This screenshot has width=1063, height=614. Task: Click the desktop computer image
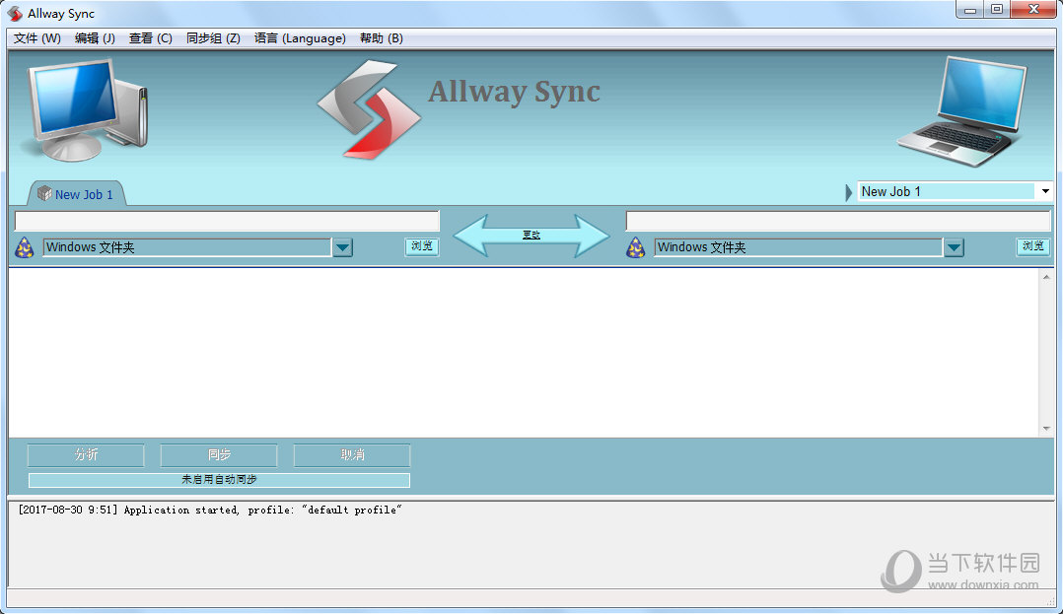pyautogui.click(x=87, y=108)
